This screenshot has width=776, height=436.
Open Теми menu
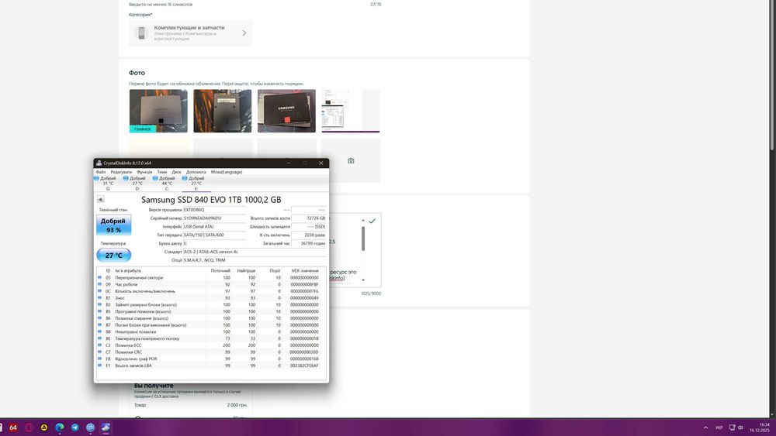coord(162,172)
